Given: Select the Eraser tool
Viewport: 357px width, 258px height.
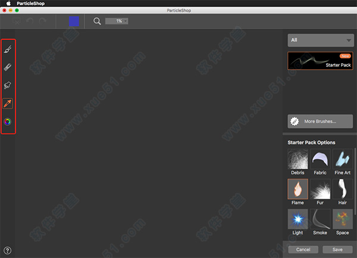Looking at the screenshot, I should pyautogui.click(x=8, y=67).
